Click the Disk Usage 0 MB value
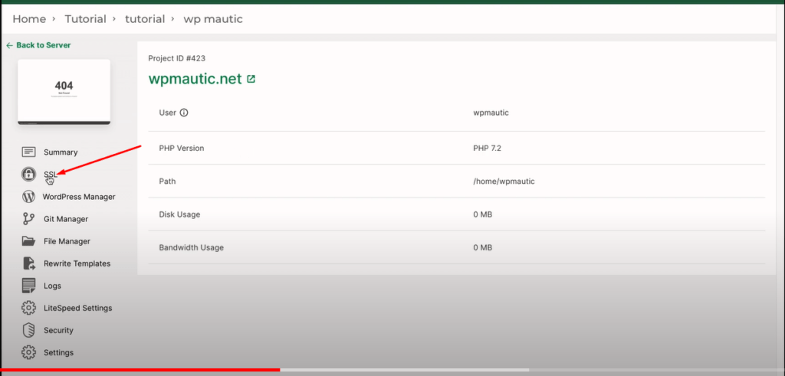785x376 pixels. [483, 214]
